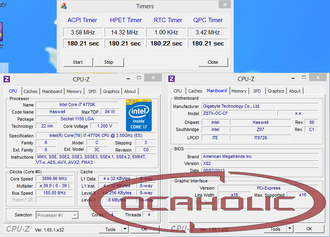The height and width of the screenshot is (237, 330).
Task: Click the processor name Intel Core i7 4770K
Action: click(x=77, y=104)
